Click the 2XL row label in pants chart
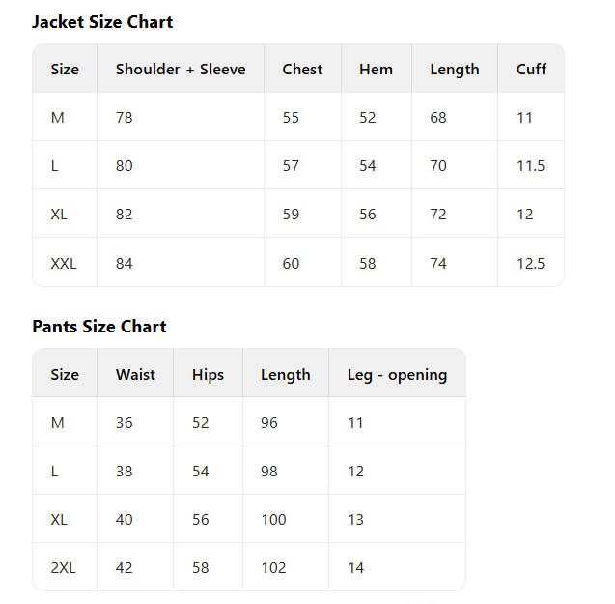Viewport: 615px width, 604px height. point(63,568)
